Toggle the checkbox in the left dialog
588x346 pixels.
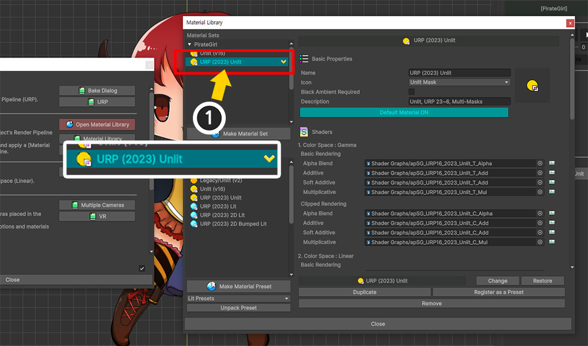tap(142, 268)
